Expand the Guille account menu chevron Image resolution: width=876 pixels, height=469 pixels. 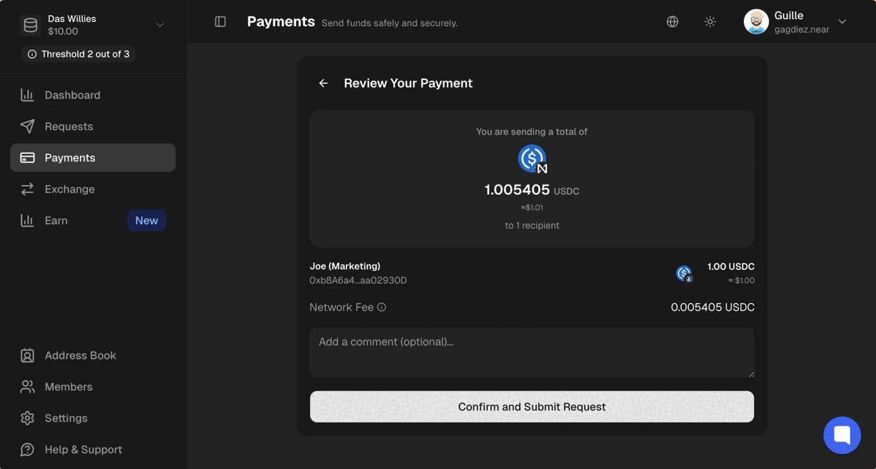[842, 22]
